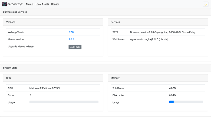Select the Dnsmasq version 2.90 text
This screenshot has height=118, width=211.
click(x=163, y=32)
